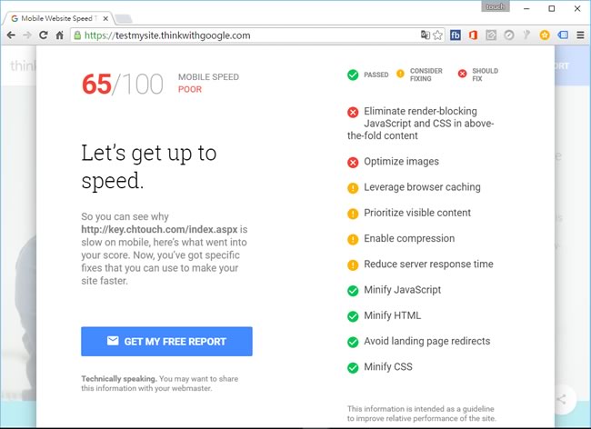Click the 65/100 mobile speed score

tap(123, 84)
